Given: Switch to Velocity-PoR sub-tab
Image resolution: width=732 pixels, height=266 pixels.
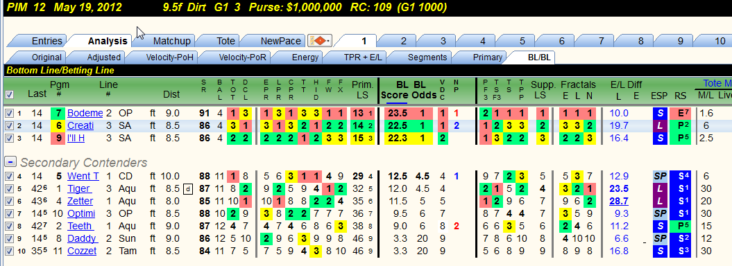Looking at the screenshot, I should point(242,57).
